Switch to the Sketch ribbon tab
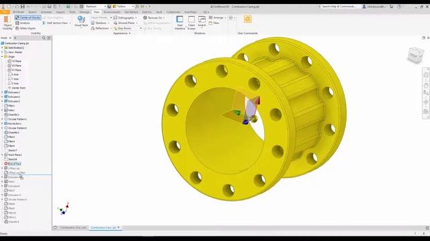The width and height of the screenshot is (430, 241). [x=32, y=12]
